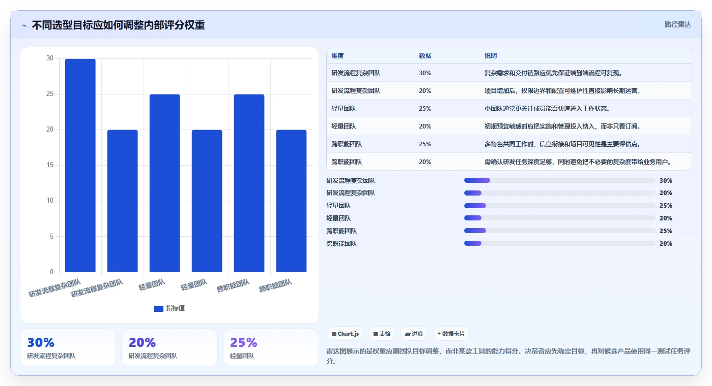
Task: Open the 30% 研发流程复杂团队 stat card
Action: [68, 347]
